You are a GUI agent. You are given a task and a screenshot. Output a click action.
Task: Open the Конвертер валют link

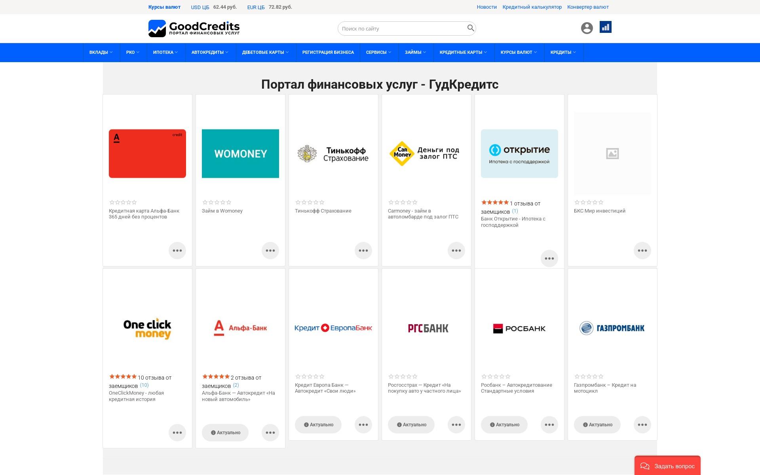pyautogui.click(x=588, y=7)
